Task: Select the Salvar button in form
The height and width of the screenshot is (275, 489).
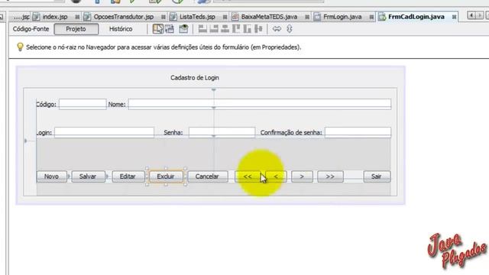Action: pos(89,176)
